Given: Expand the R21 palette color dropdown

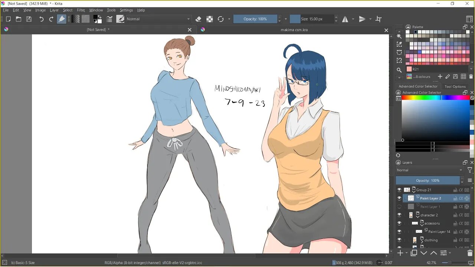Looking at the screenshot, I should pos(472,69).
